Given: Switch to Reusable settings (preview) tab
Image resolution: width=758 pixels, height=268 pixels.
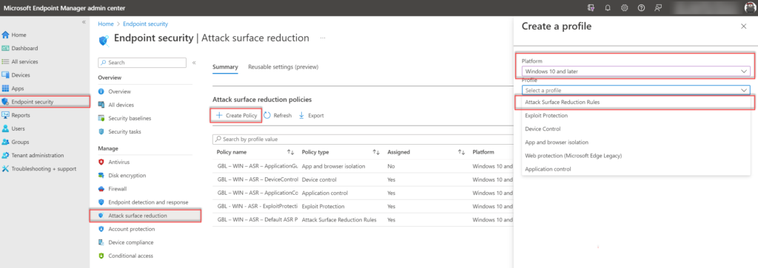Looking at the screenshot, I should point(284,67).
